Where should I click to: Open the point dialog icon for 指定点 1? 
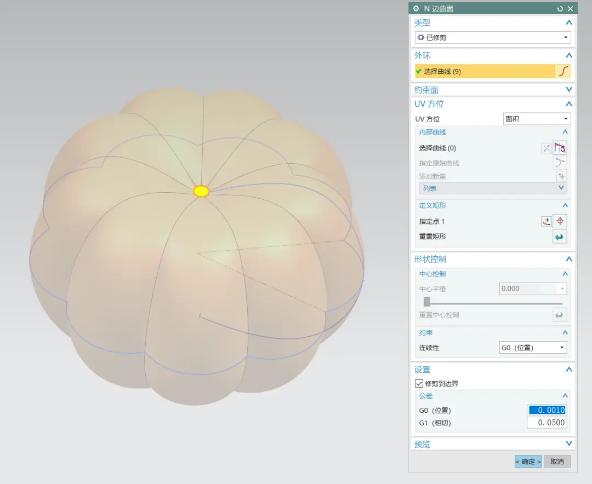click(x=547, y=221)
